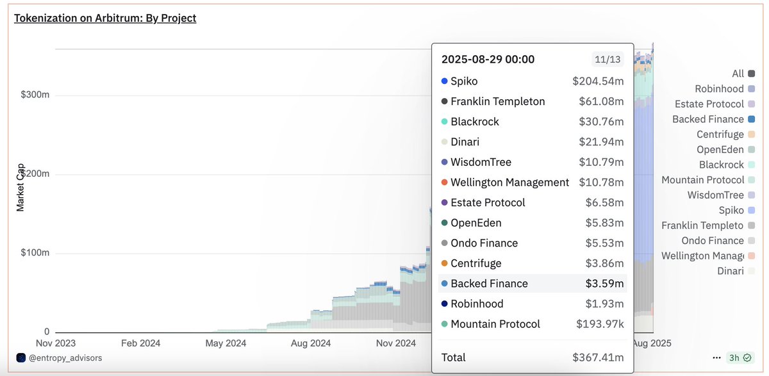Open the @entropy_advisors profile link

coord(65,357)
